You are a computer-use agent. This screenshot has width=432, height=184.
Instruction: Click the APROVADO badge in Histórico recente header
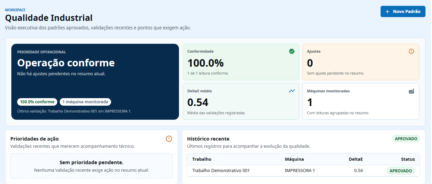[406, 139]
